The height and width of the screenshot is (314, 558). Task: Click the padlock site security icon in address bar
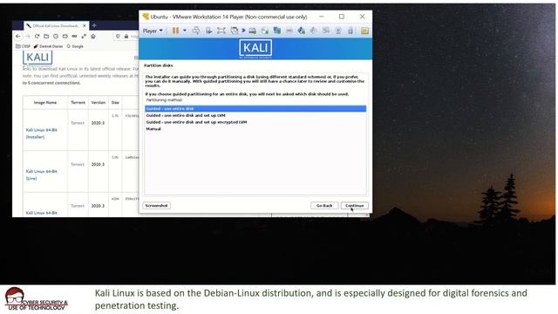[x=126, y=36]
